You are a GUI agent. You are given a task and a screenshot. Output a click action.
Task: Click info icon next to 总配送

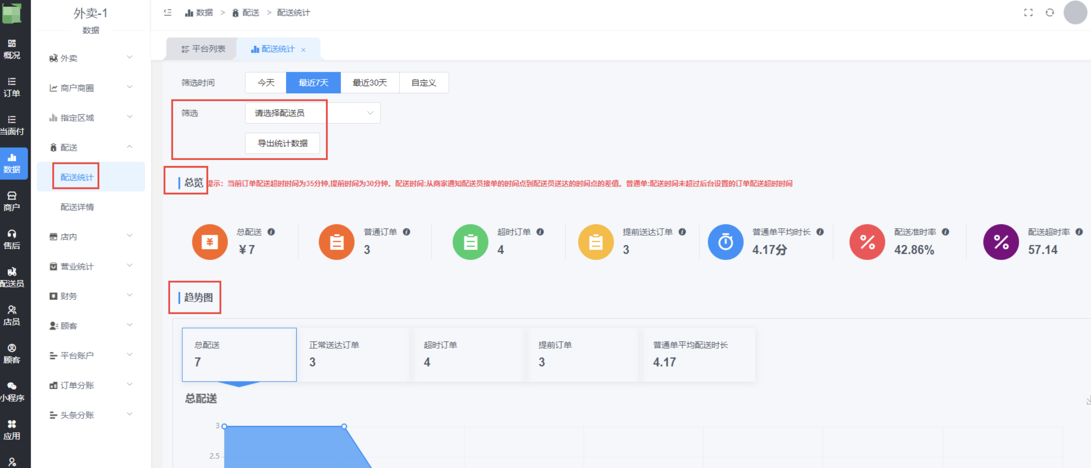pyautogui.click(x=271, y=231)
